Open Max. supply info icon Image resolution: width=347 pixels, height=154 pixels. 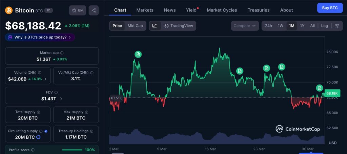click(x=87, y=112)
